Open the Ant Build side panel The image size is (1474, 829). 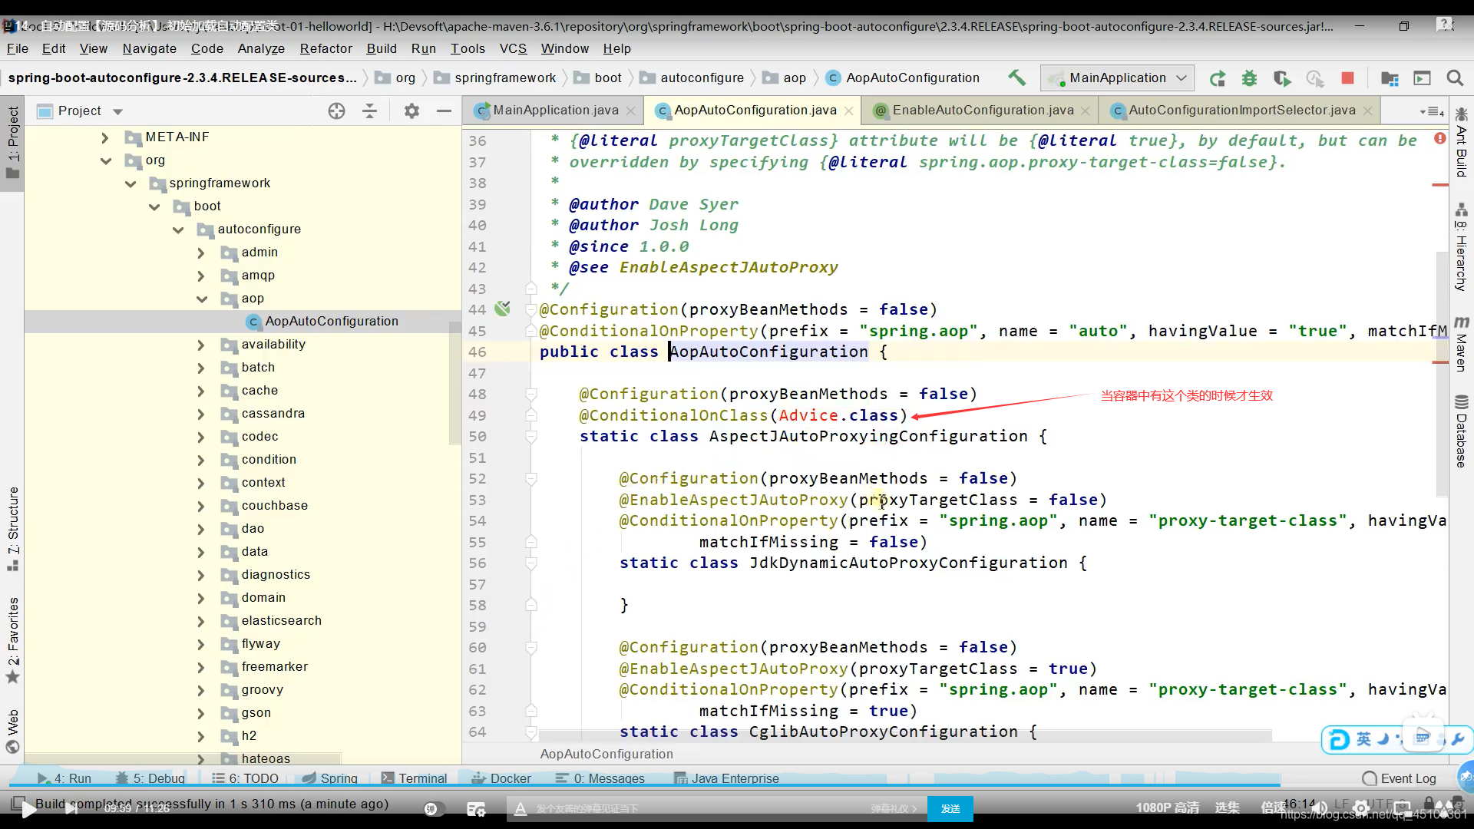[1461, 142]
